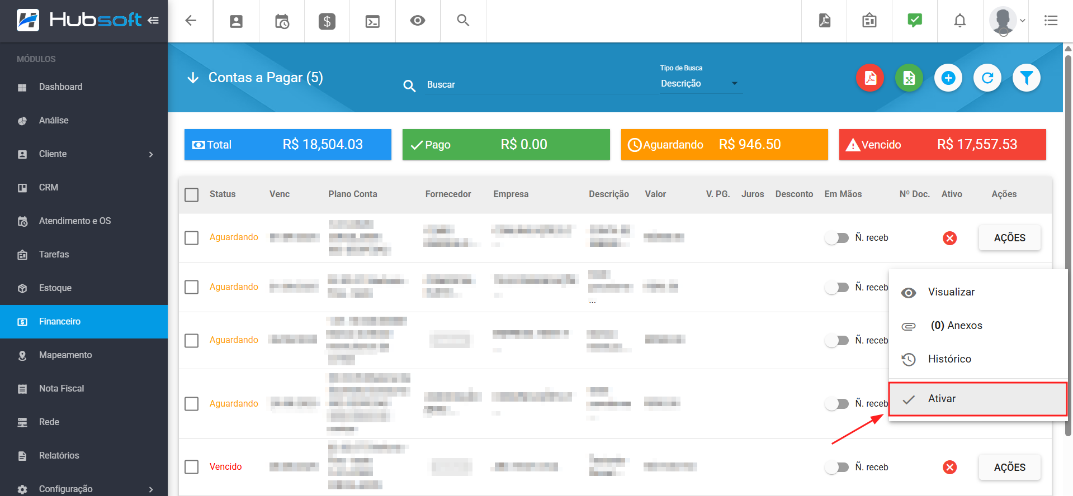1073x496 pixels.
Task: Collapse the Hubsoft sidebar menu
Action: point(153,21)
